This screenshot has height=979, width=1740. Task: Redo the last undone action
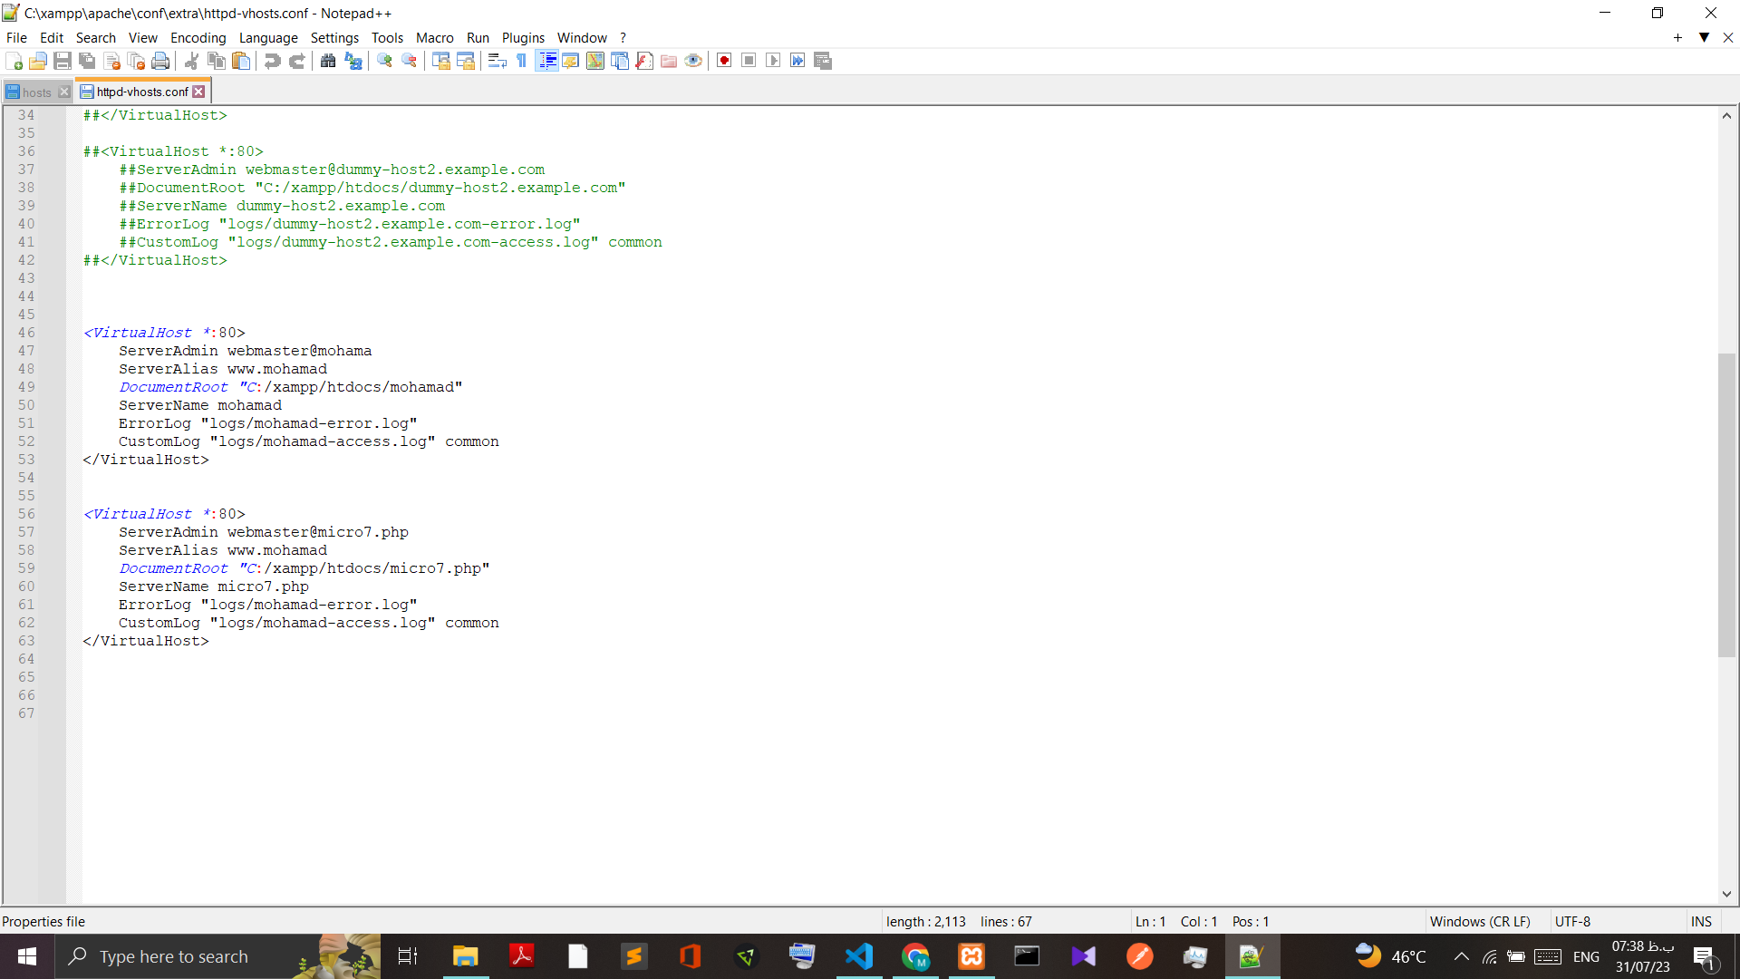[x=296, y=61]
